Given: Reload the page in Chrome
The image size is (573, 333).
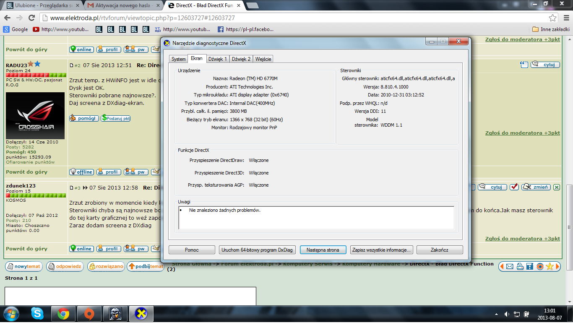Looking at the screenshot, I should coord(31,18).
